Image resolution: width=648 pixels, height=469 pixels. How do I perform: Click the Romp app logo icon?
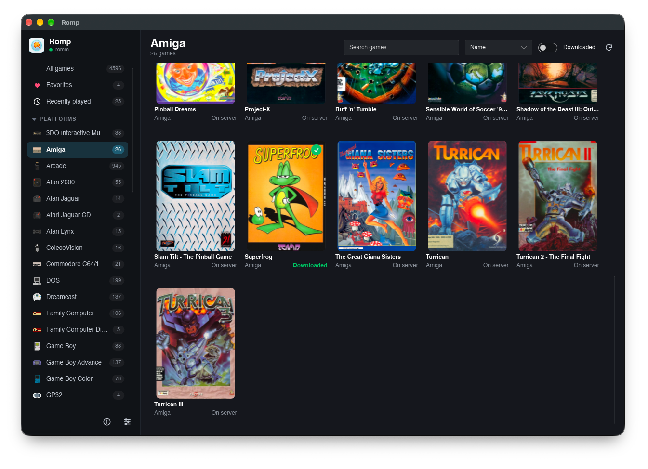point(37,45)
